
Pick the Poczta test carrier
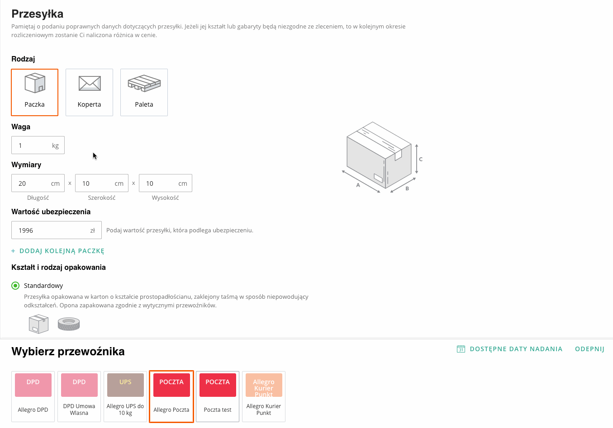coord(218,396)
